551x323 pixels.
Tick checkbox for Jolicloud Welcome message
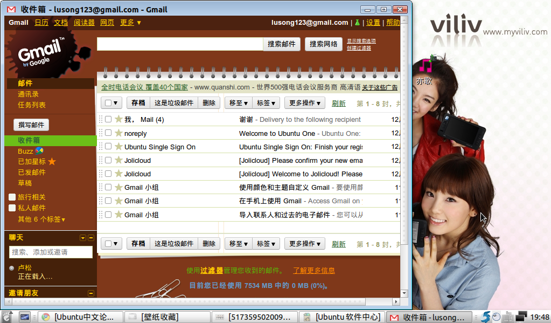[108, 174]
